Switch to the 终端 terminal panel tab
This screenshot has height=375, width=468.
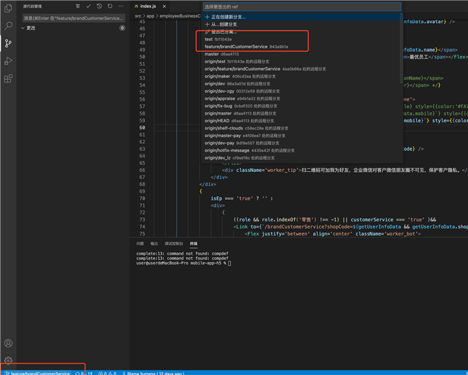[x=194, y=244]
